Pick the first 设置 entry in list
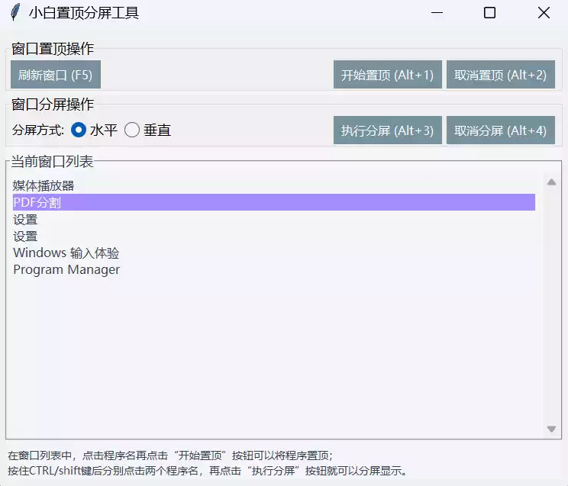Image resolution: width=568 pixels, height=486 pixels. tap(25, 219)
